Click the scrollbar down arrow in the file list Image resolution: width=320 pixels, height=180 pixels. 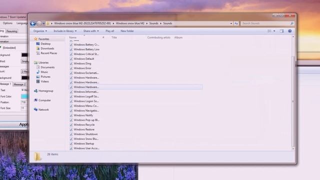coord(293,149)
